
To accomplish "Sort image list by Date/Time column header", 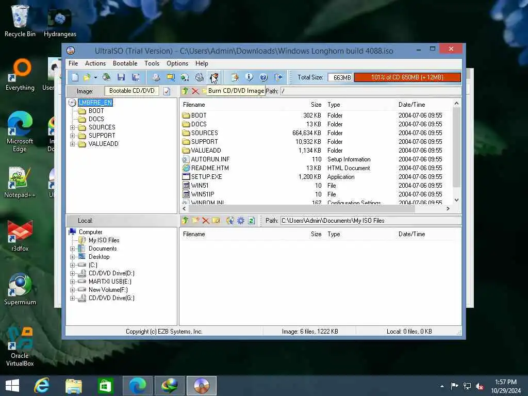I will (x=411, y=105).
